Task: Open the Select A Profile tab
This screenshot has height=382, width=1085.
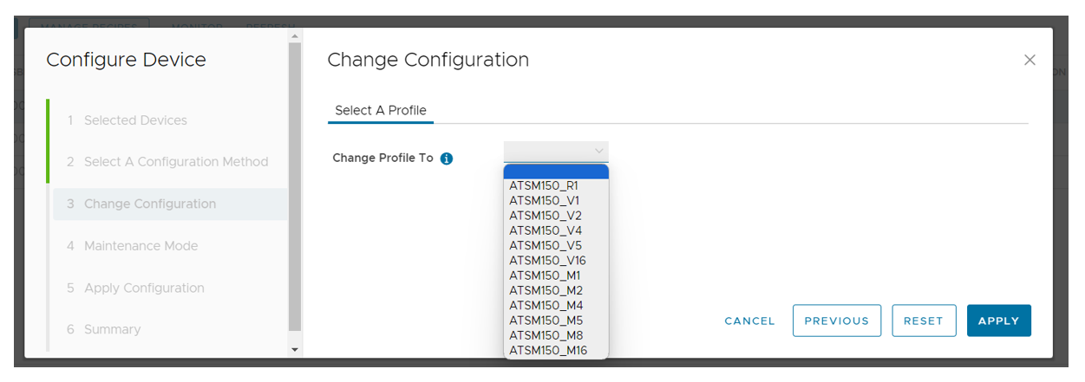Action: (381, 111)
